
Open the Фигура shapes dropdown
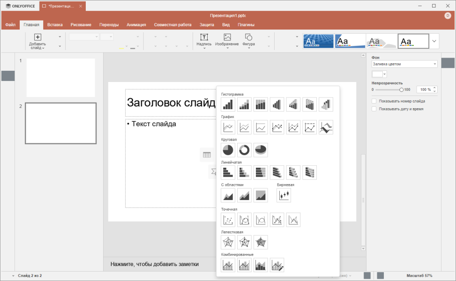pyautogui.click(x=248, y=41)
